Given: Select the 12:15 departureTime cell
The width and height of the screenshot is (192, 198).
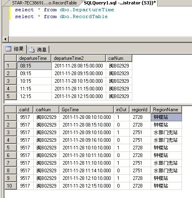Looking at the screenshot, I should (34, 96).
